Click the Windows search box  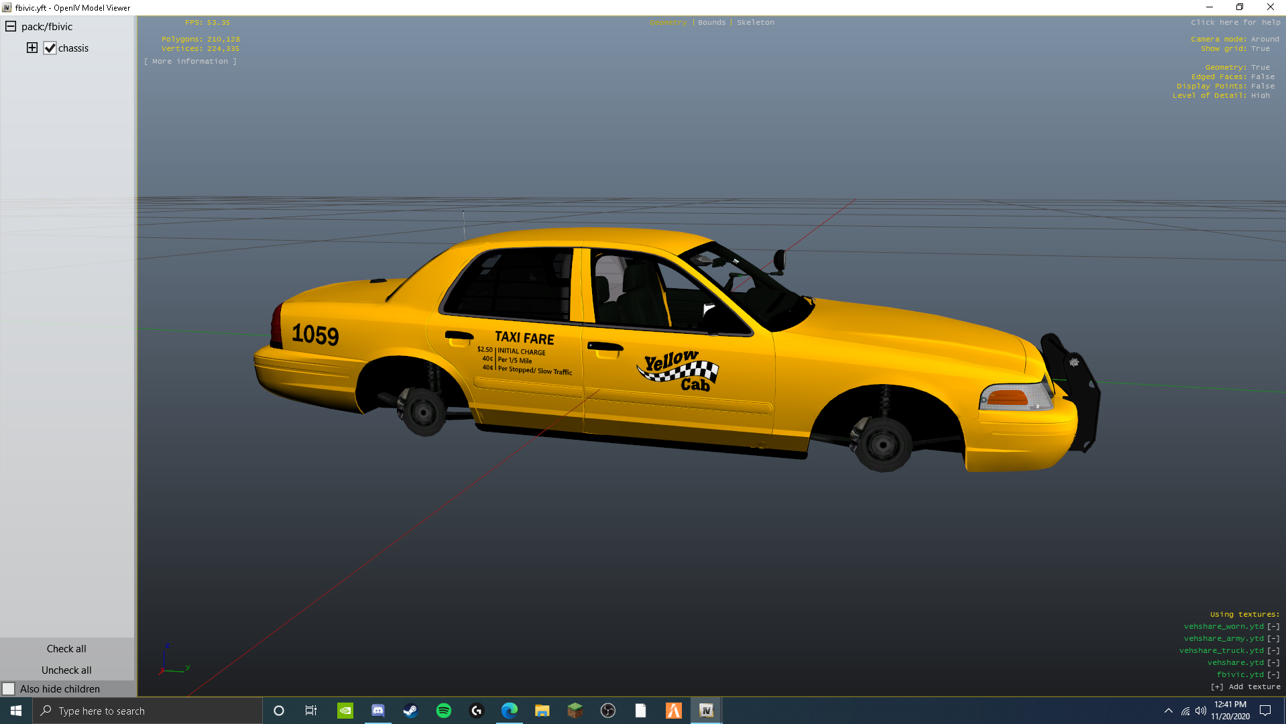[x=148, y=711]
